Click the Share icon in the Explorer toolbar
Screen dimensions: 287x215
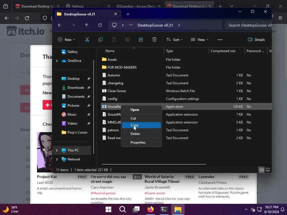point(141,39)
